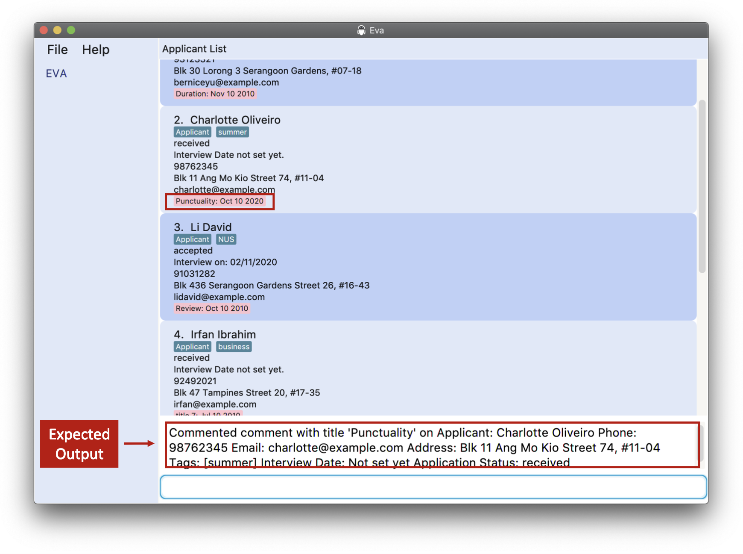Click Applicant tag under Charlotte Oliveiro

192,132
